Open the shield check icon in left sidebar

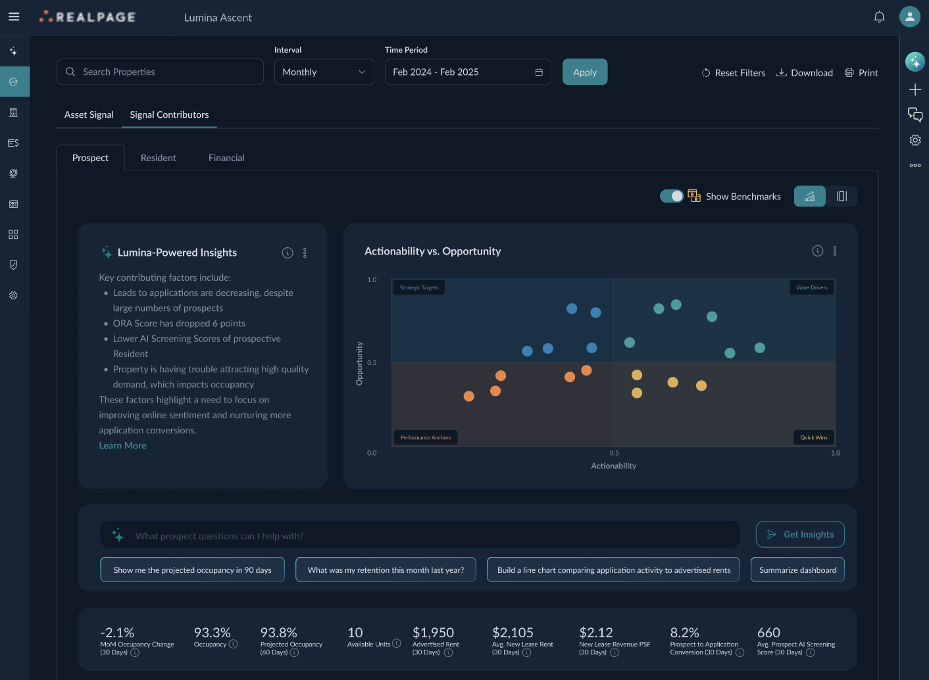(13, 265)
